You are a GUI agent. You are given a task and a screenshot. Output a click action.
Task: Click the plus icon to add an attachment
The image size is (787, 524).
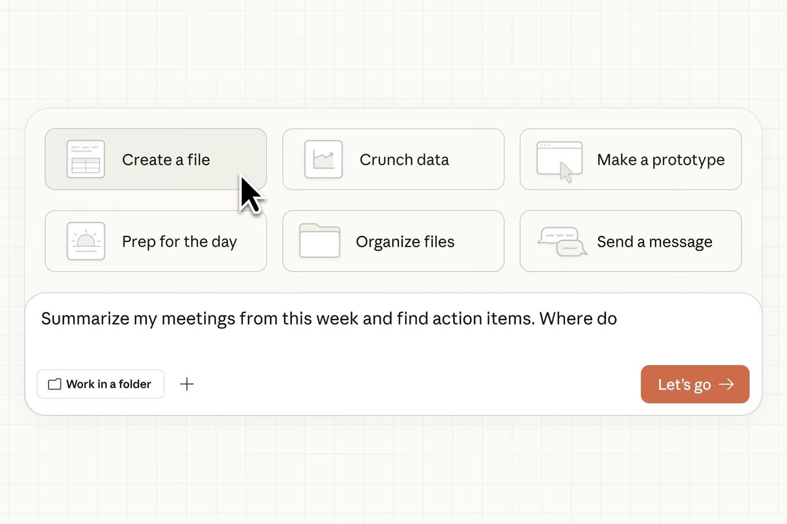pyautogui.click(x=187, y=384)
